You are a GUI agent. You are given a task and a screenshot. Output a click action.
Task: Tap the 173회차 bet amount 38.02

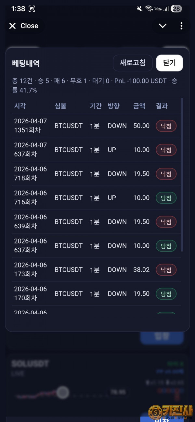[141, 270]
